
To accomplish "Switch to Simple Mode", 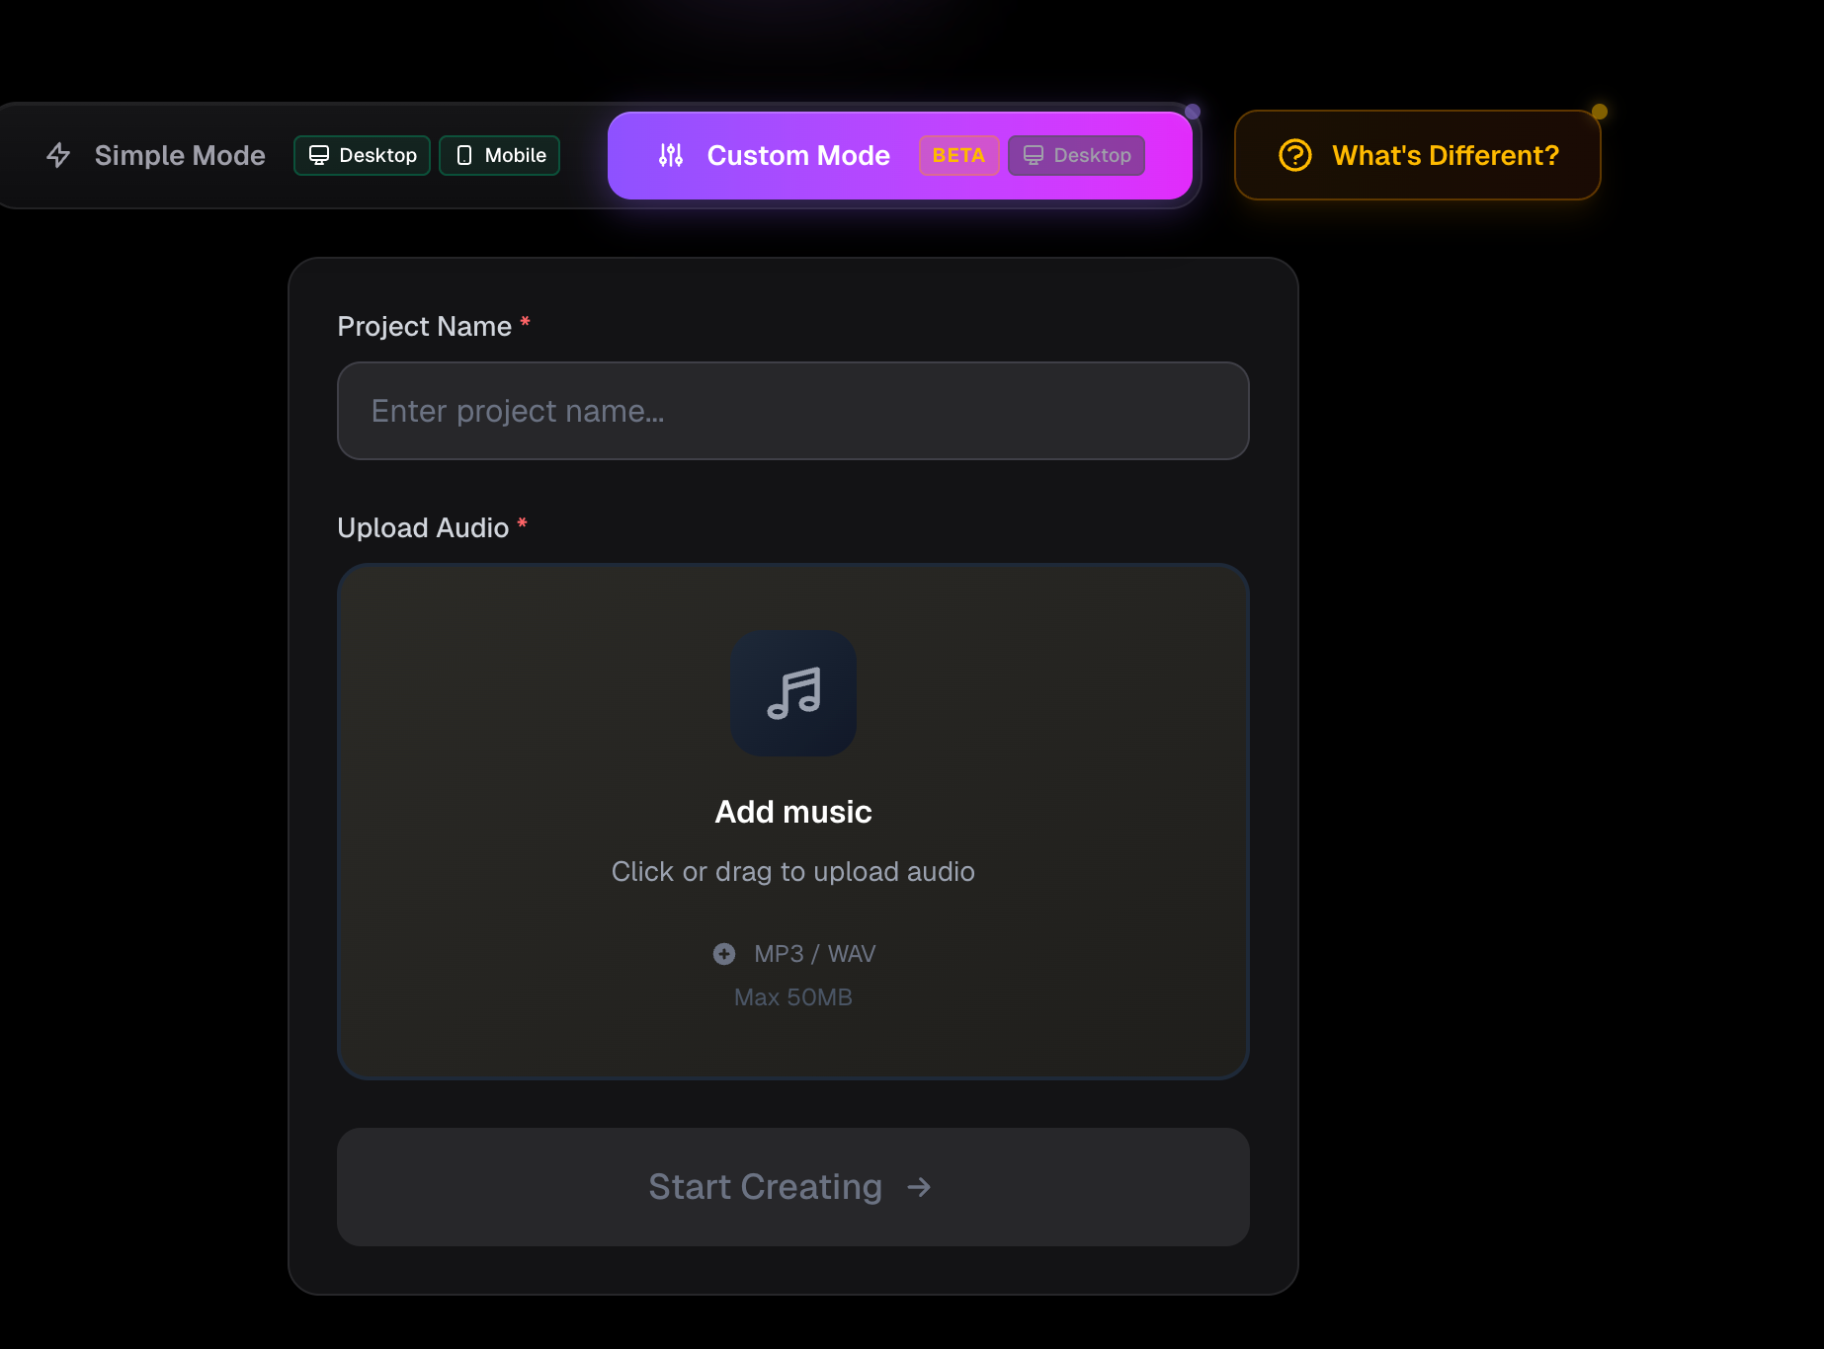I will point(179,155).
